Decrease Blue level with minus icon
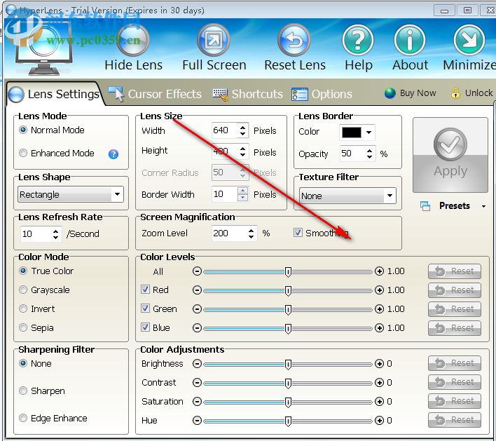The image size is (496, 441). click(x=197, y=328)
